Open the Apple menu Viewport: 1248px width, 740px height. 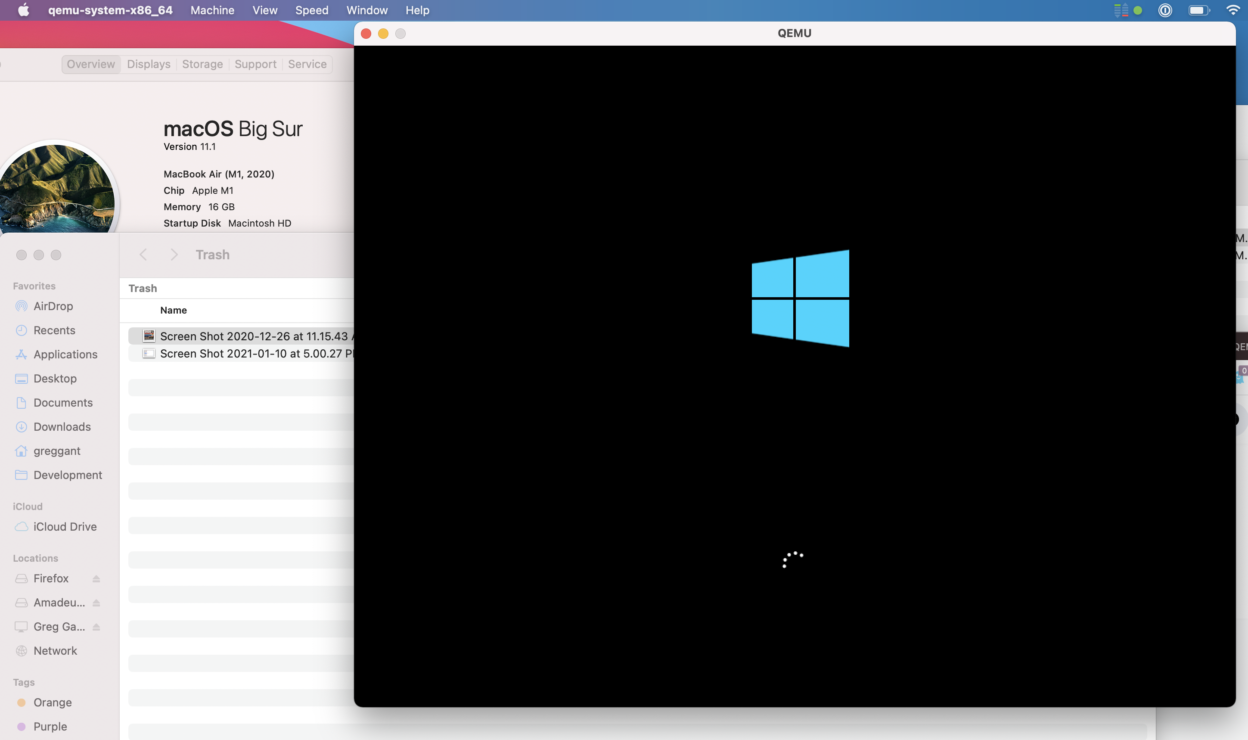tap(23, 10)
